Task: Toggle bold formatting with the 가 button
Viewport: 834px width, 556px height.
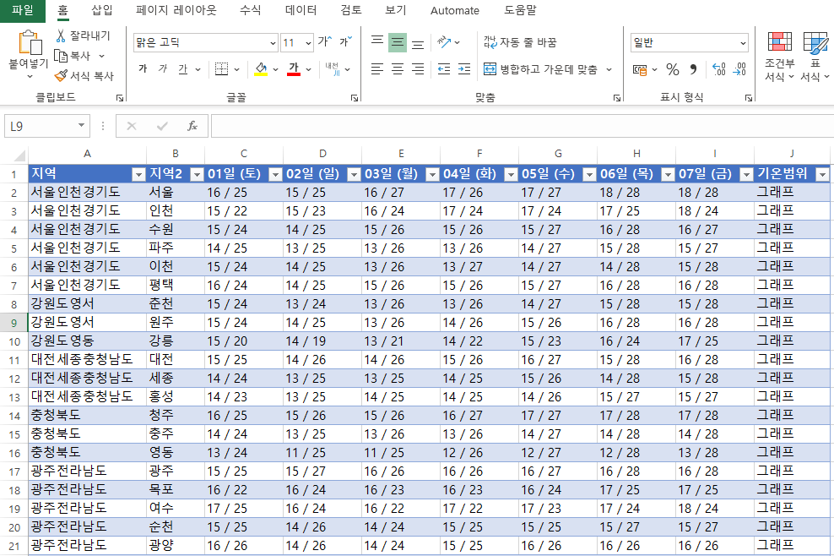Action: 144,69
